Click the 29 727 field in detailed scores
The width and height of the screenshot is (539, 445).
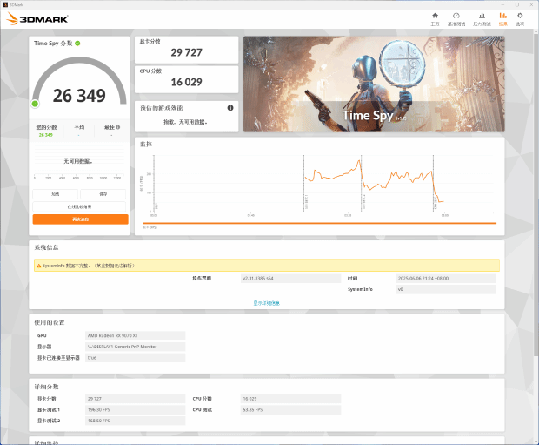pyautogui.click(x=135, y=399)
